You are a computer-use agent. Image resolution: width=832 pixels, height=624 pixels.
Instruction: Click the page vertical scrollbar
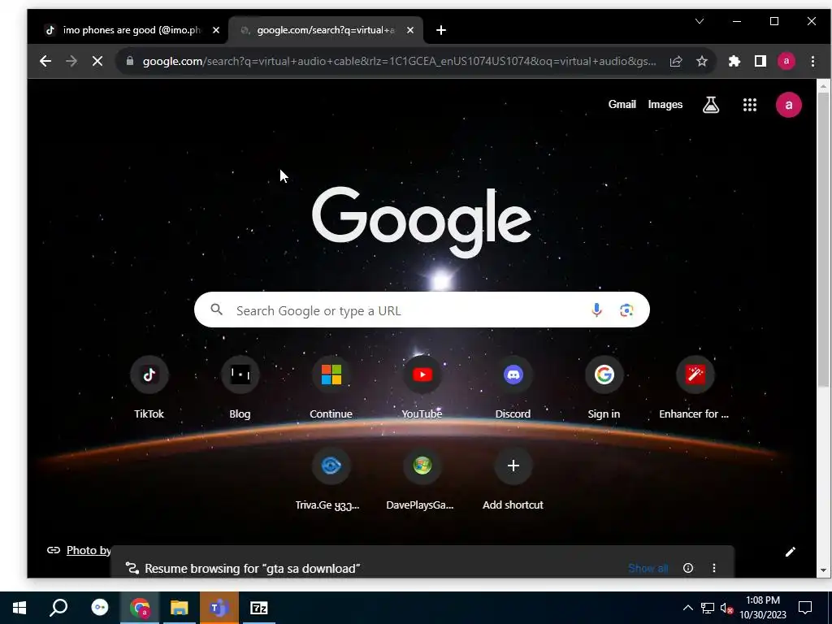click(x=823, y=240)
